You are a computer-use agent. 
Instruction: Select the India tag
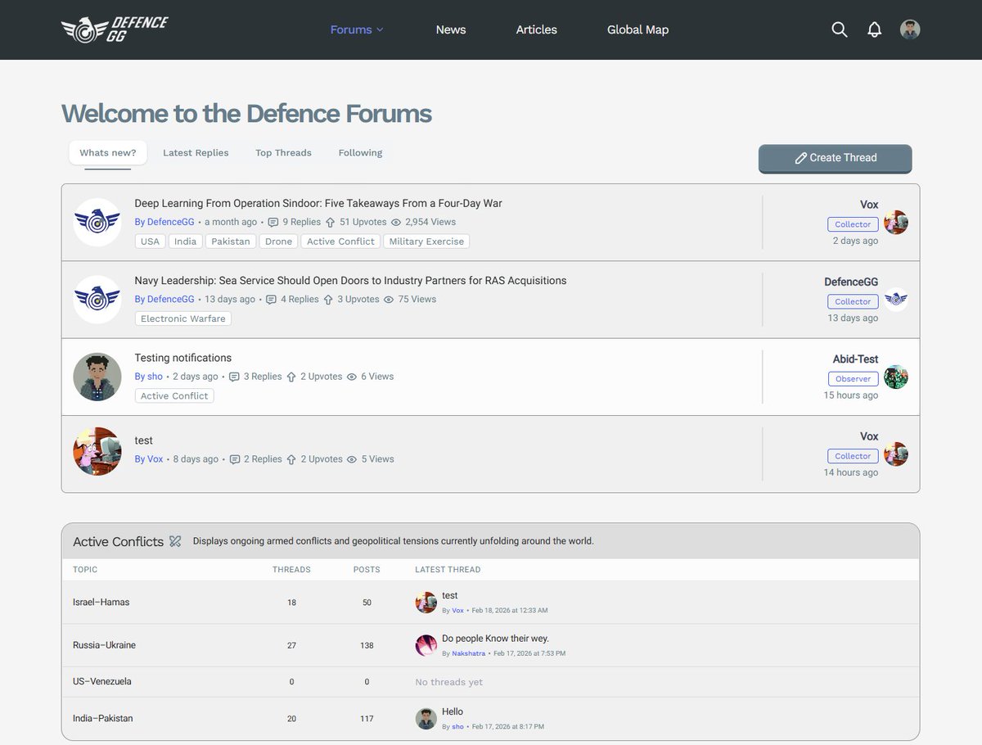pos(185,242)
